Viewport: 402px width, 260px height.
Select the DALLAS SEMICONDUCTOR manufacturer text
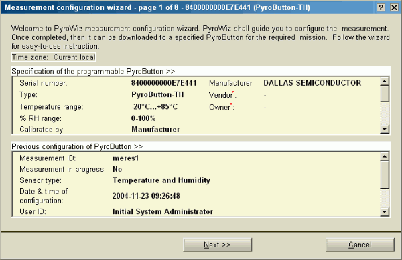(x=312, y=83)
